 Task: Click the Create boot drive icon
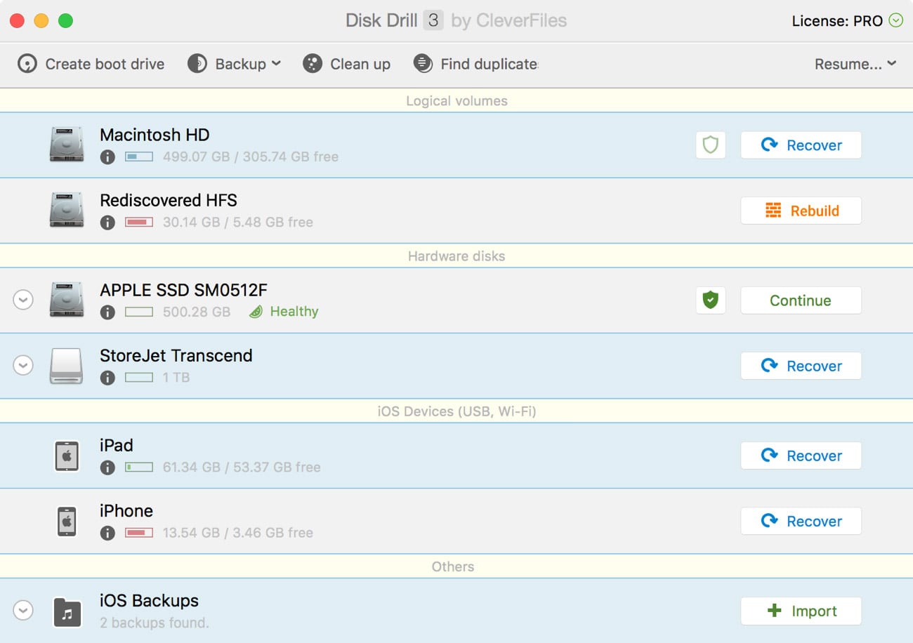pyautogui.click(x=27, y=64)
